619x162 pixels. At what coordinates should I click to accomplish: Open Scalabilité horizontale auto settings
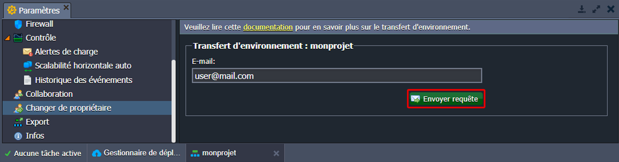tap(83, 66)
